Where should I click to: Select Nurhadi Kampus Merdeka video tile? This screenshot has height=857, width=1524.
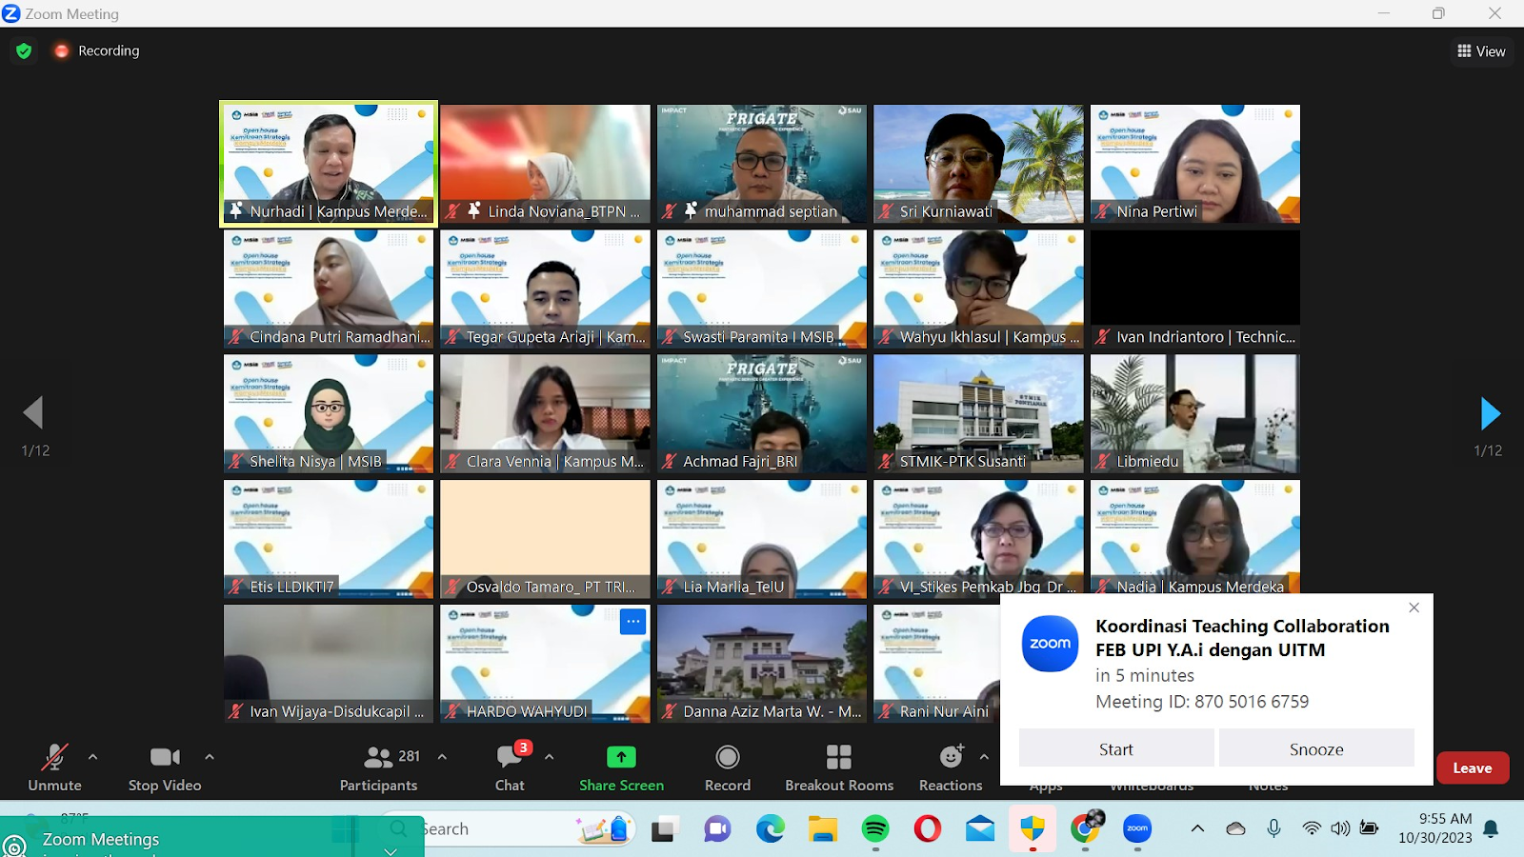pos(329,164)
